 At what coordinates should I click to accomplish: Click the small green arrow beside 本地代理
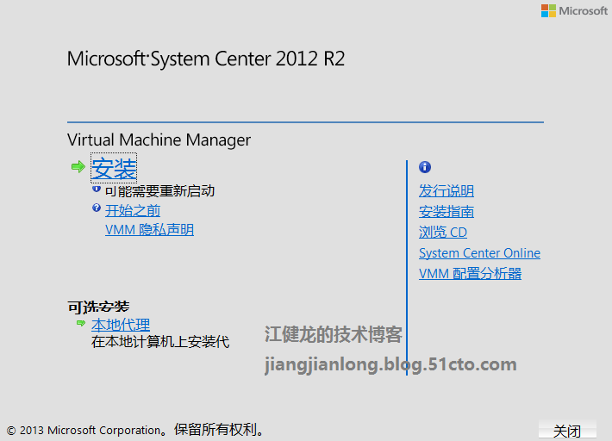[x=81, y=323]
